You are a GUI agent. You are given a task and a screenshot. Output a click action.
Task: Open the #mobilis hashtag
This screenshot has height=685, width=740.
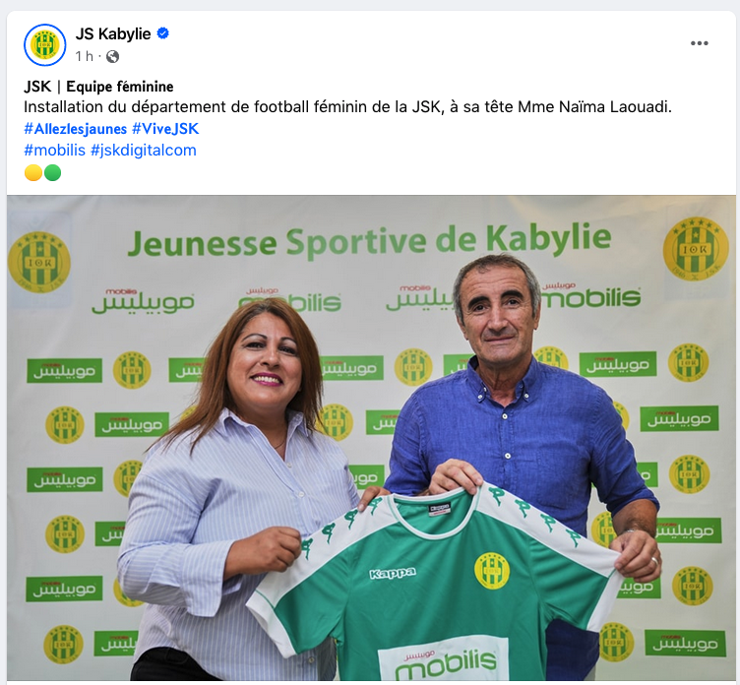55,151
